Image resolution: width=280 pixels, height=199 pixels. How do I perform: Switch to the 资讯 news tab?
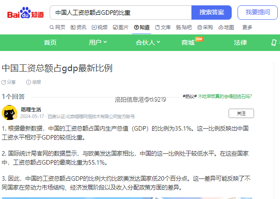point(78,27)
